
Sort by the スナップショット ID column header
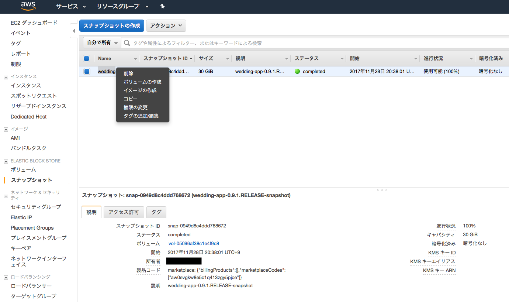click(x=167, y=58)
